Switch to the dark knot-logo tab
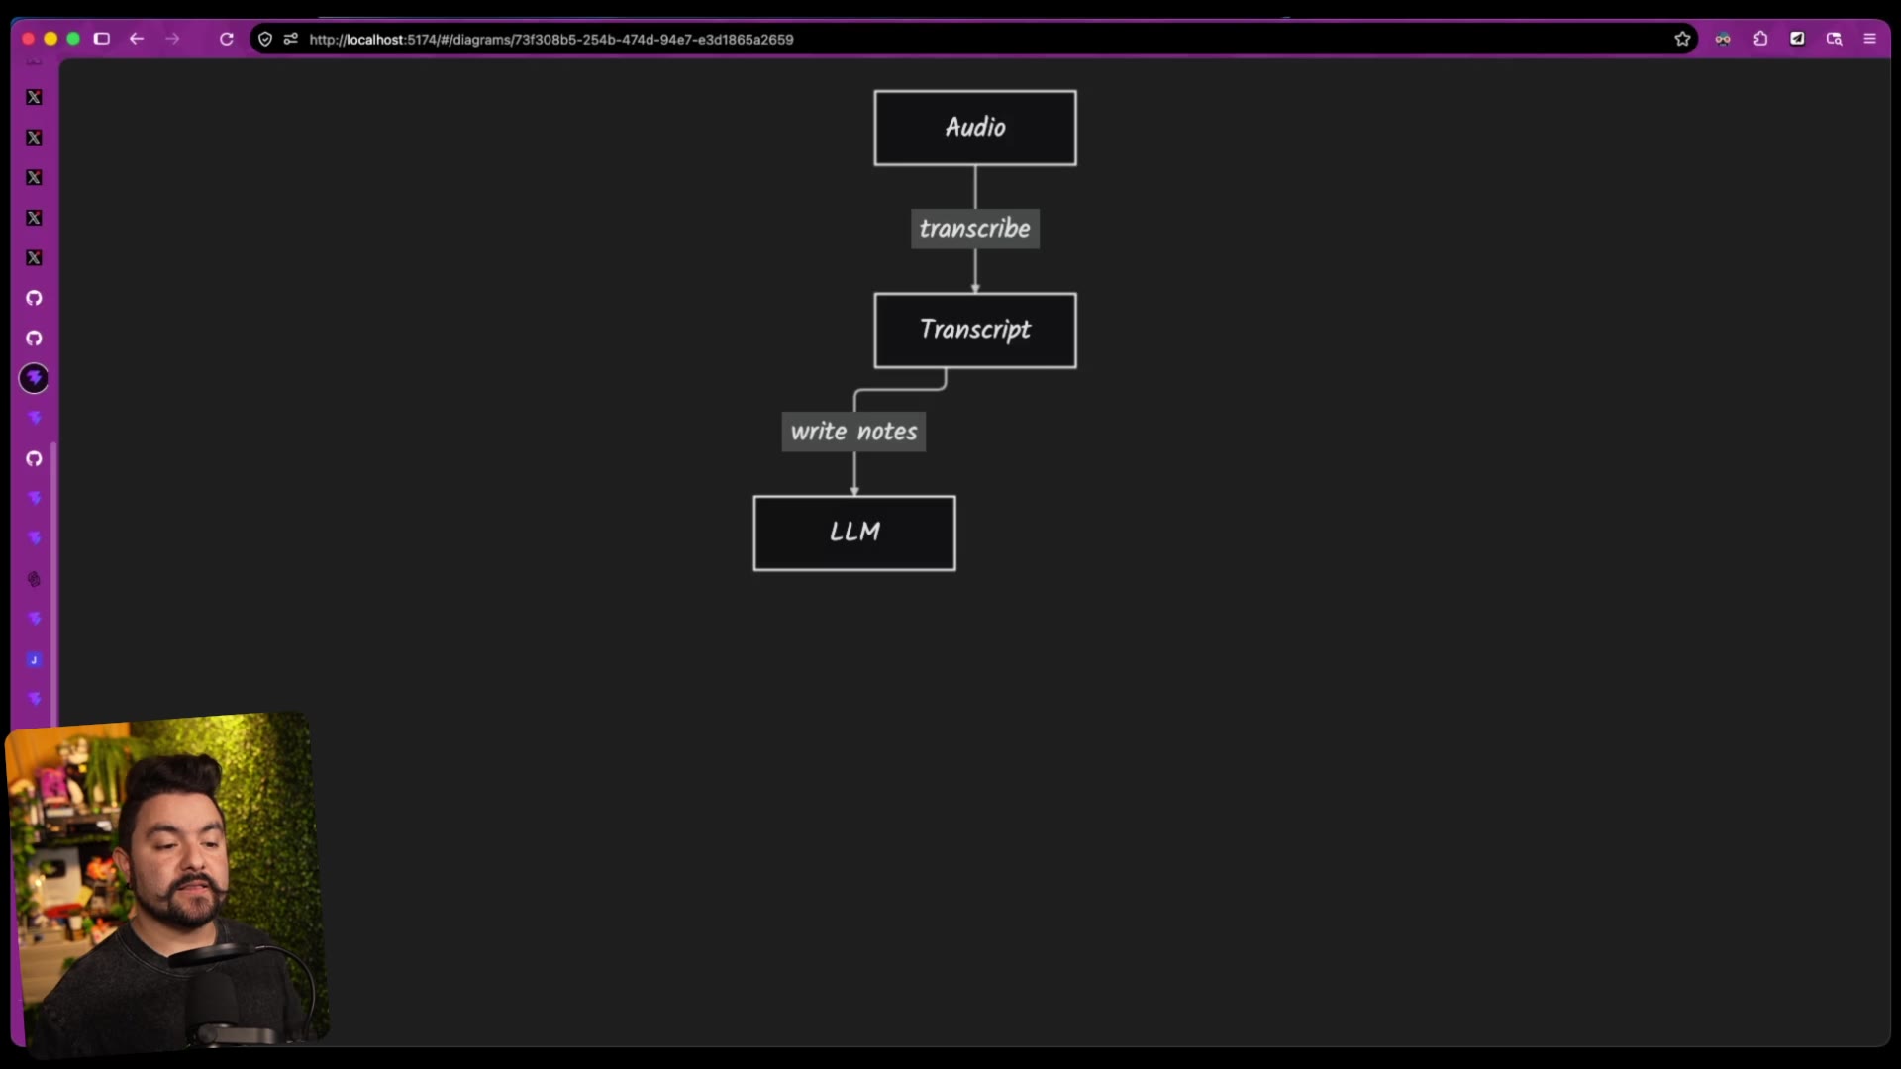1901x1069 pixels. pyautogui.click(x=34, y=579)
